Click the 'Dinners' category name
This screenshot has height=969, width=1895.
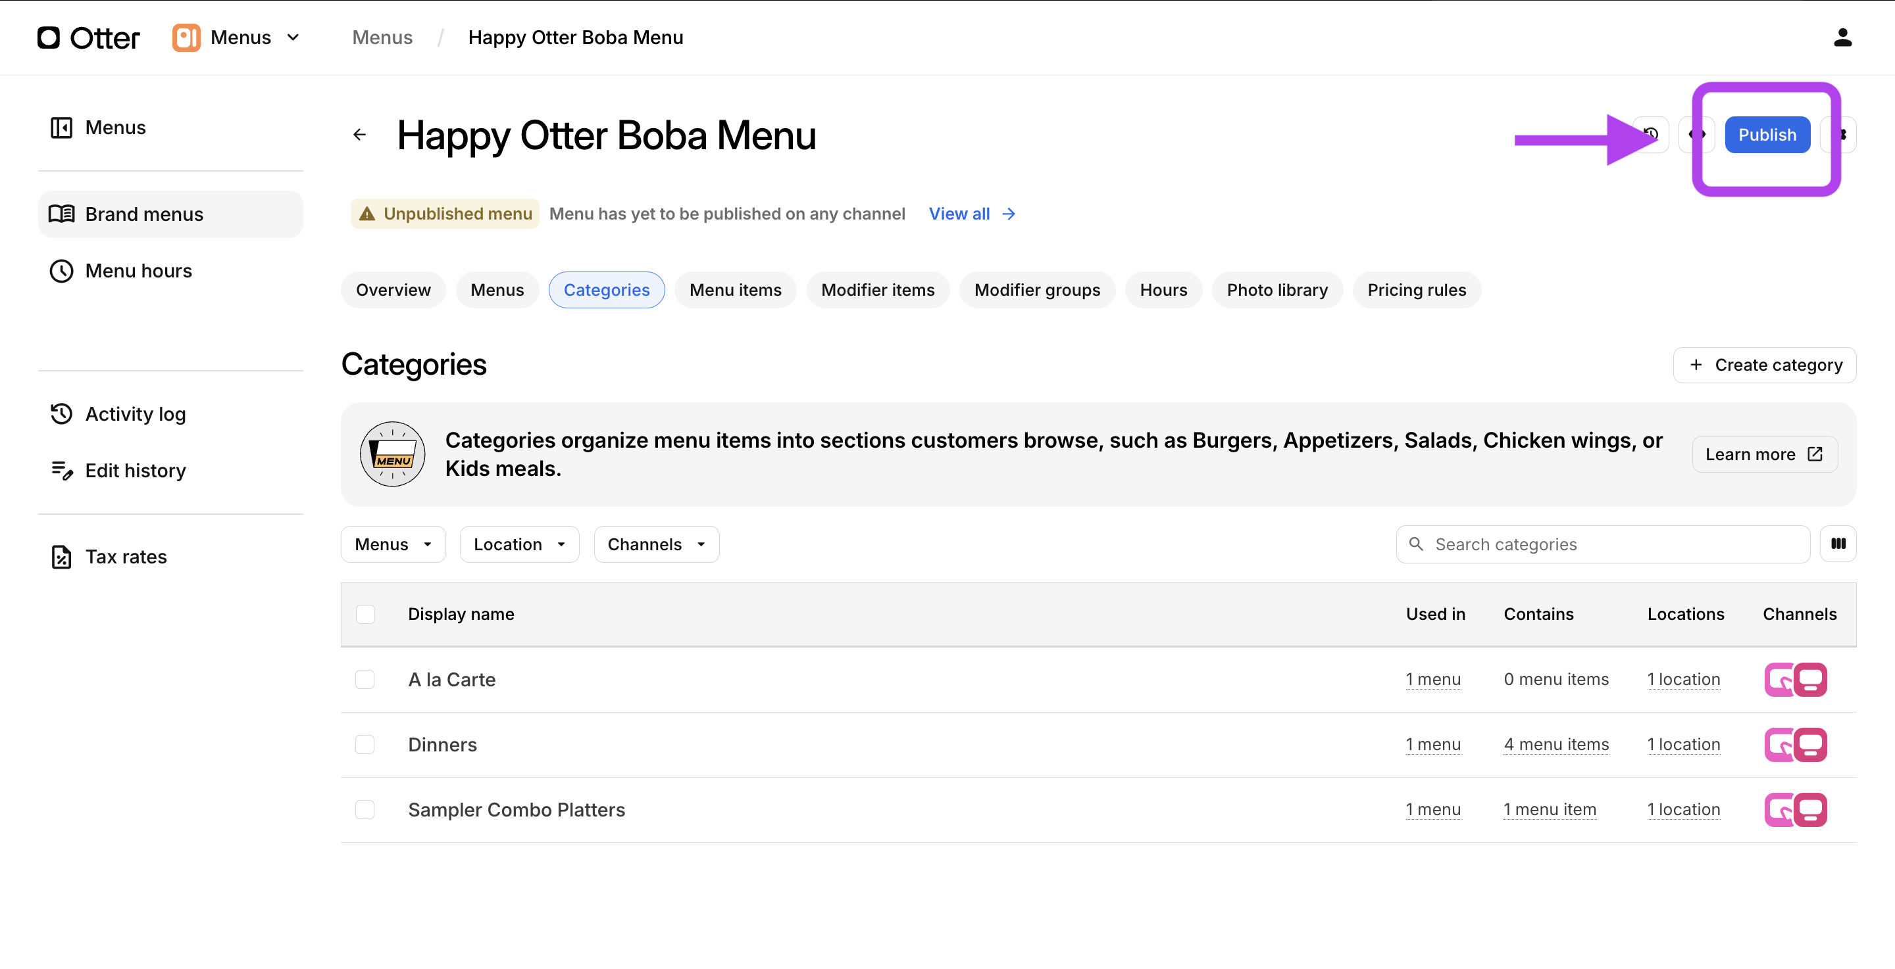[x=442, y=745]
